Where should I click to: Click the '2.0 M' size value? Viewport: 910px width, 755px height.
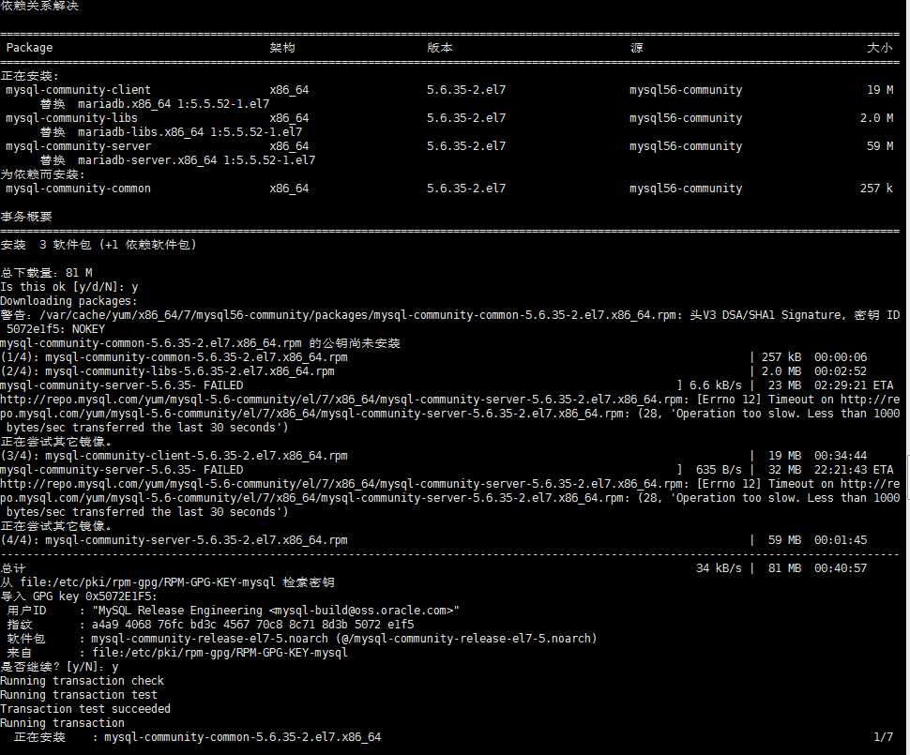[876, 118]
